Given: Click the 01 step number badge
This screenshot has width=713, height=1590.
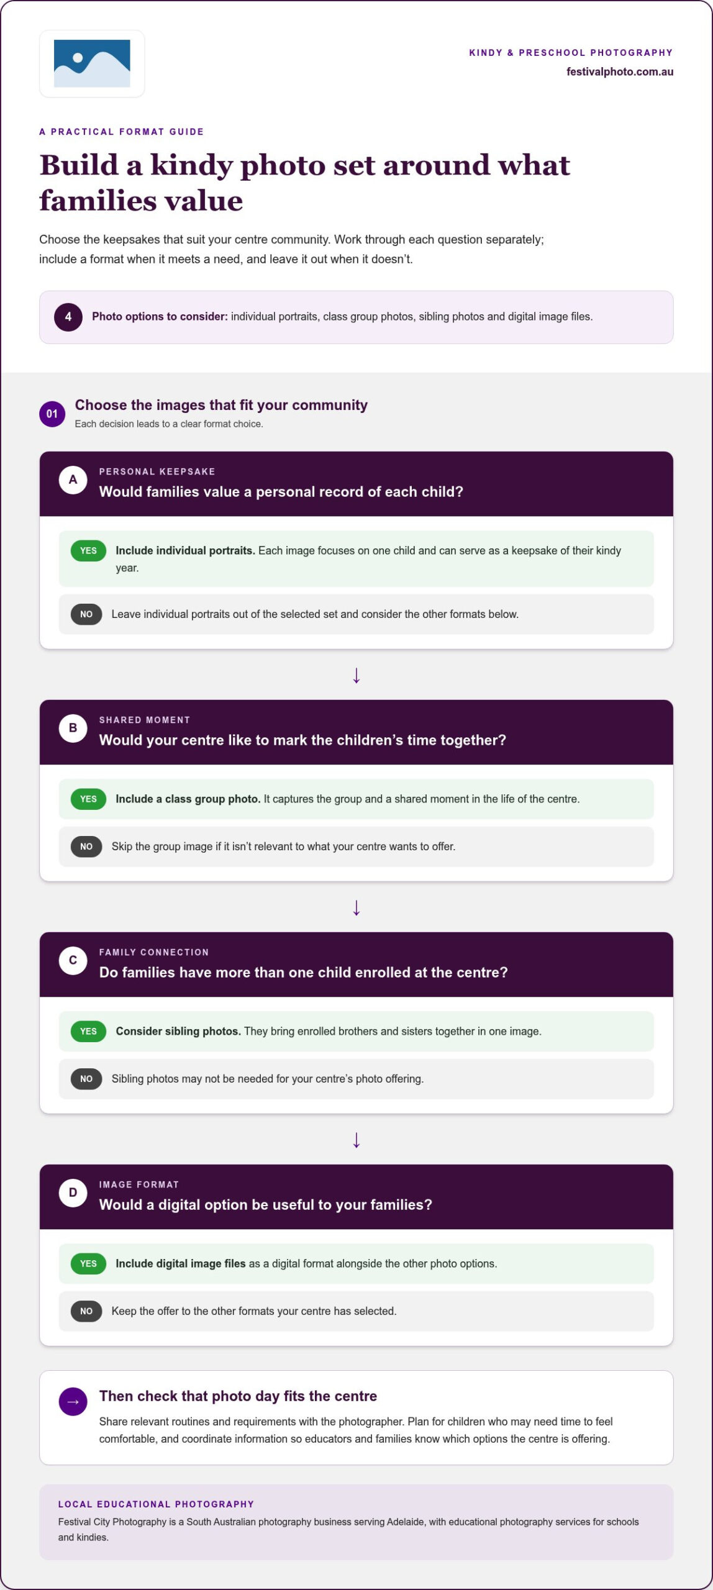Looking at the screenshot, I should [52, 414].
